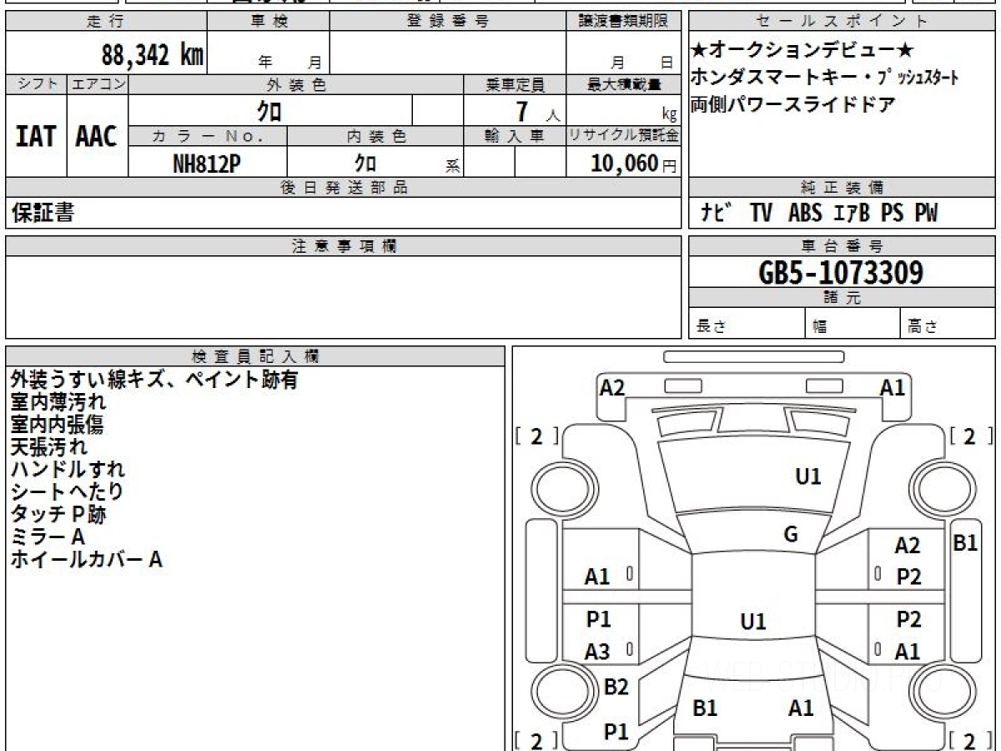Click the 検査員記入欄 header

click(x=255, y=356)
